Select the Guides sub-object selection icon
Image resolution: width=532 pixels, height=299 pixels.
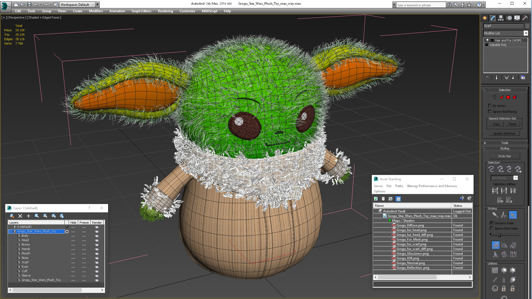tap(495, 97)
